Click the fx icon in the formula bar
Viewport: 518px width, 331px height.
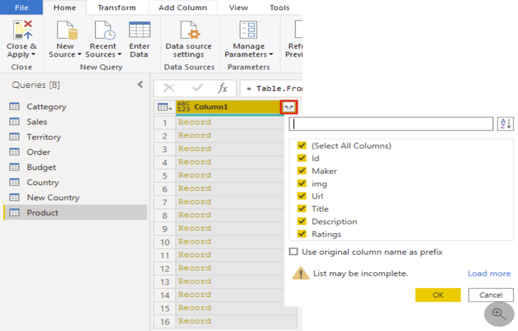pyautogui.click(x=223, y=88)
